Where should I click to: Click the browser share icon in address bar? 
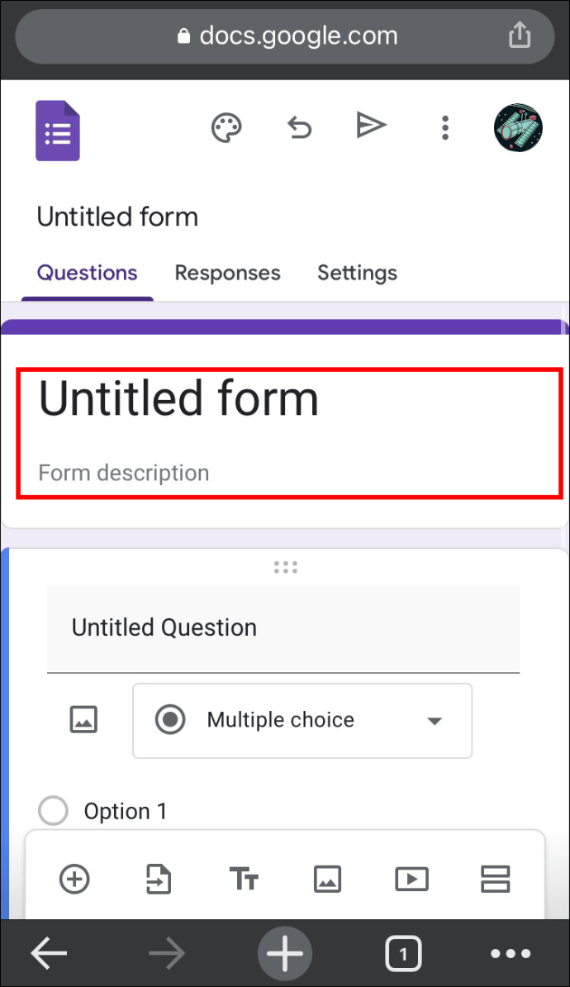coord(519,36)
